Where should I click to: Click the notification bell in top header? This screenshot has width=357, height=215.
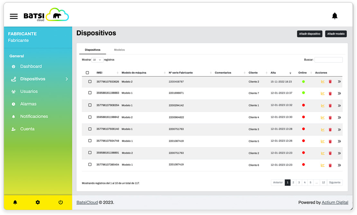coord(334,16)
